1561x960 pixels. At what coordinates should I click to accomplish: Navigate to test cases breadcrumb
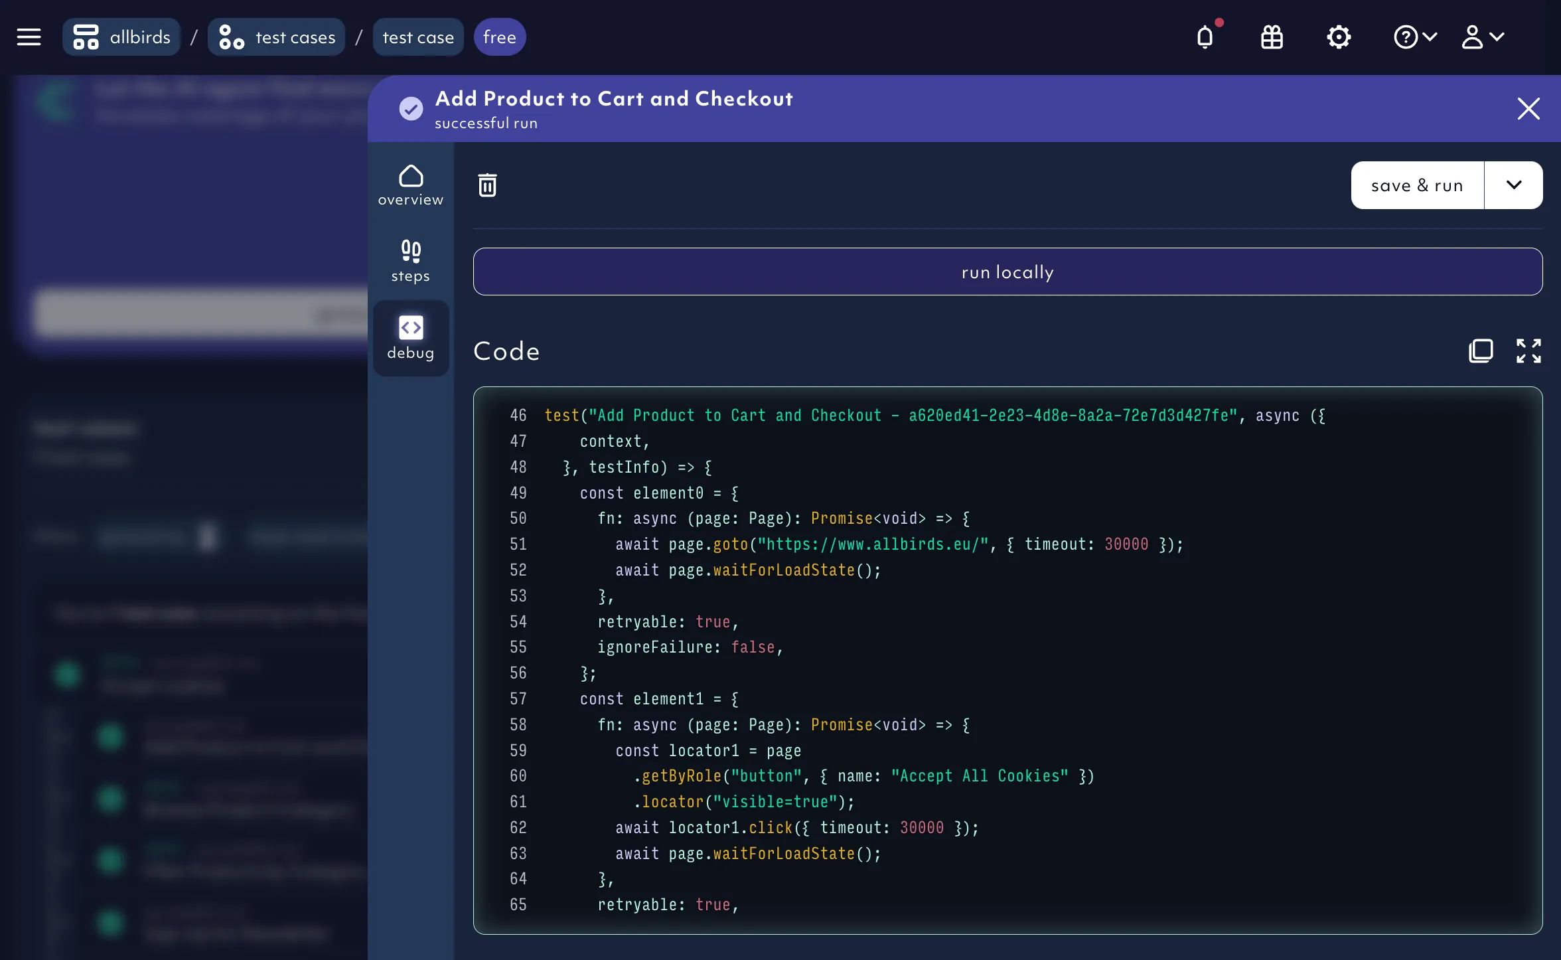point(277,37)
